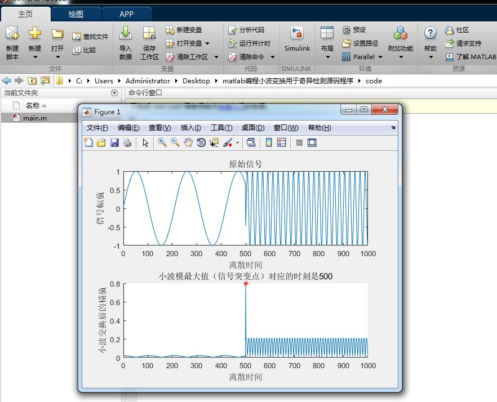
Task: Click the Desktop segment in address path
Action: [x=196, y=81]
